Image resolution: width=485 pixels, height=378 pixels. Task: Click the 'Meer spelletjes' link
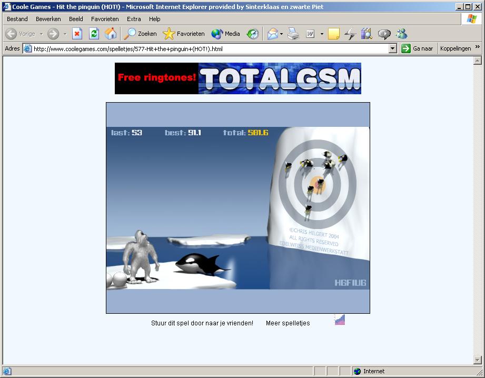(x=288, y=323)
